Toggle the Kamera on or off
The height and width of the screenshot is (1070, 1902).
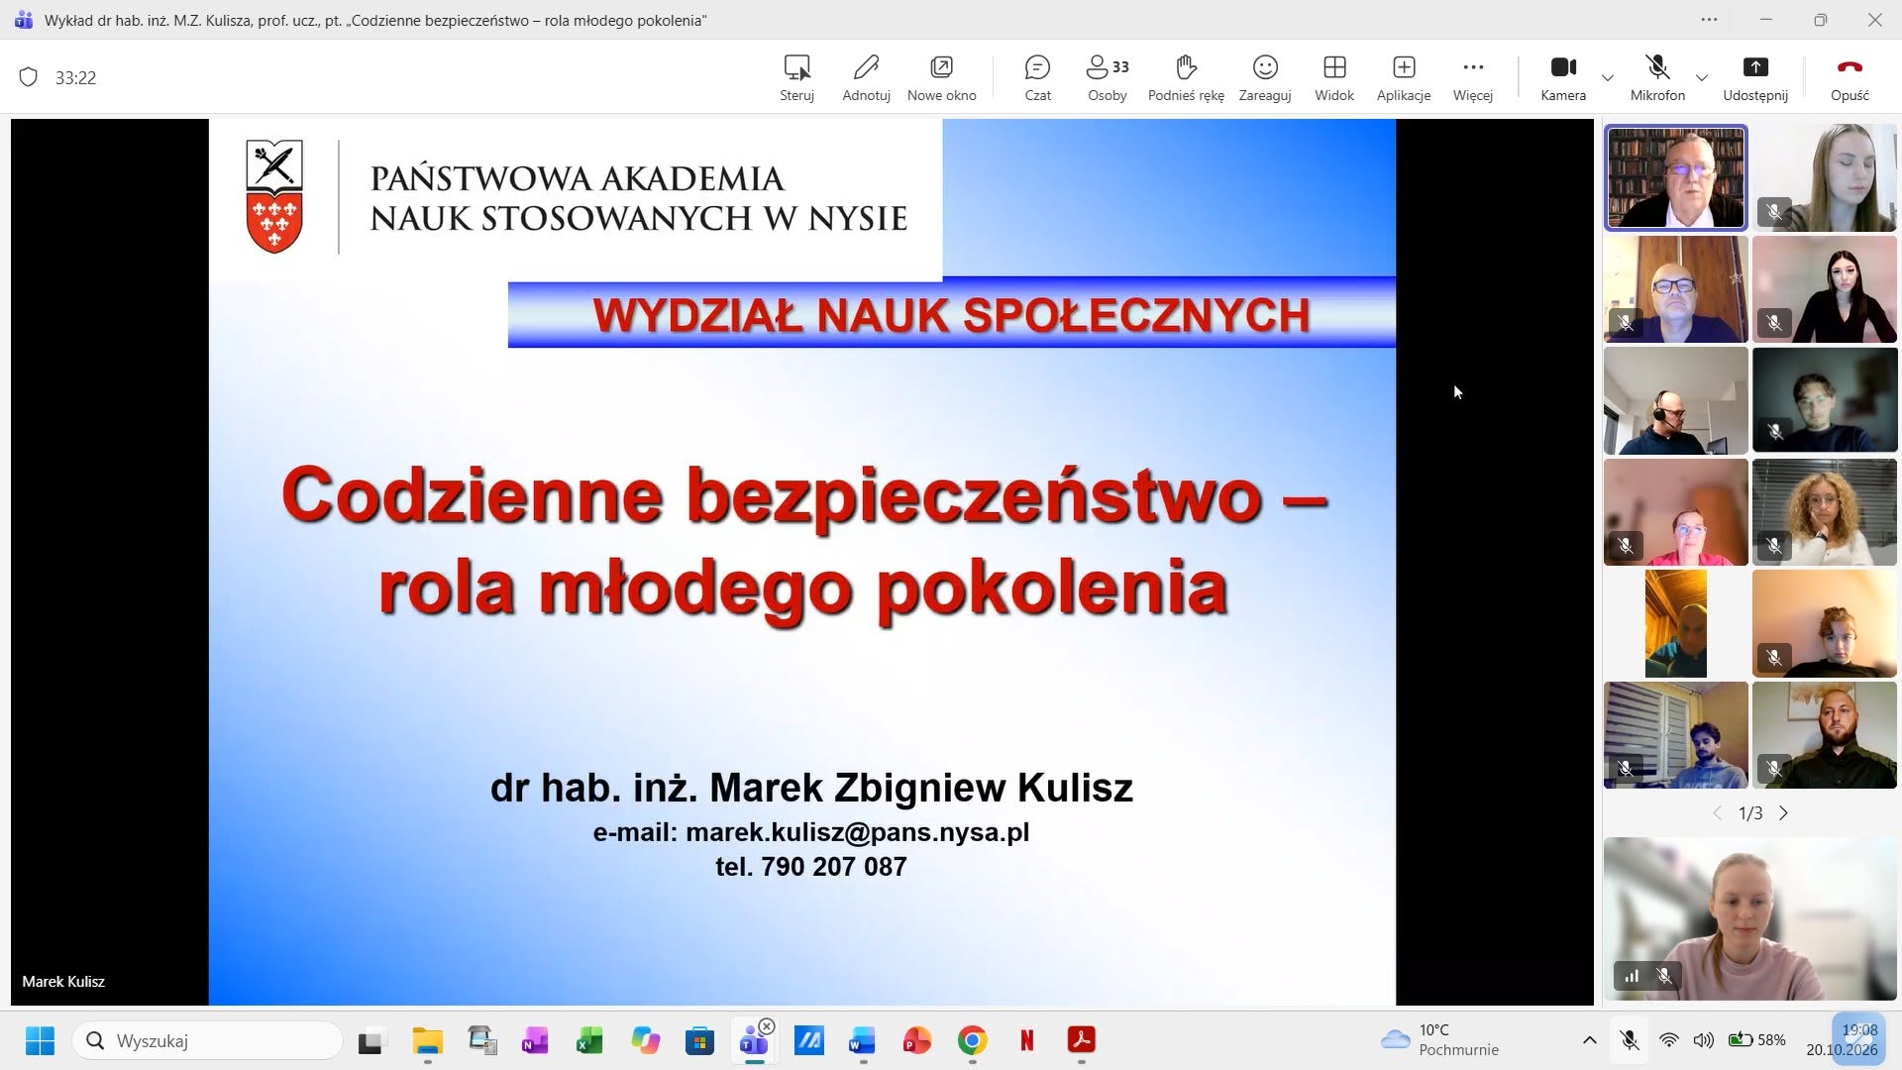pos(1563,78)
